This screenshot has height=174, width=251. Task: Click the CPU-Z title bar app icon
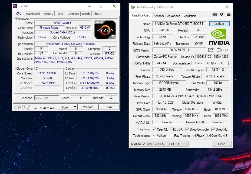coord(15,6)
